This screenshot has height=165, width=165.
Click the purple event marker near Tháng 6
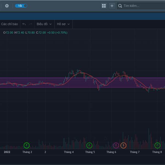[x=116, y=145]
